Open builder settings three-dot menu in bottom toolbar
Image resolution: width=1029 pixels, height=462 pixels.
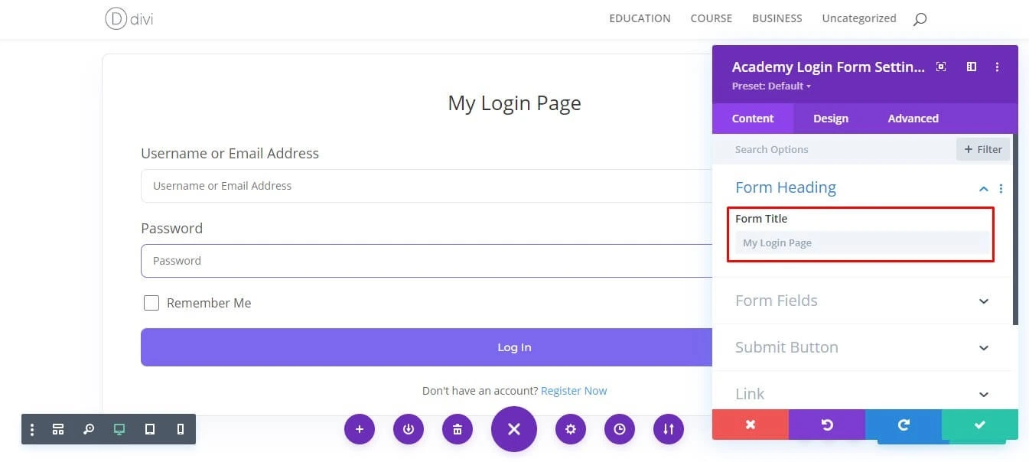click(32, 430)
